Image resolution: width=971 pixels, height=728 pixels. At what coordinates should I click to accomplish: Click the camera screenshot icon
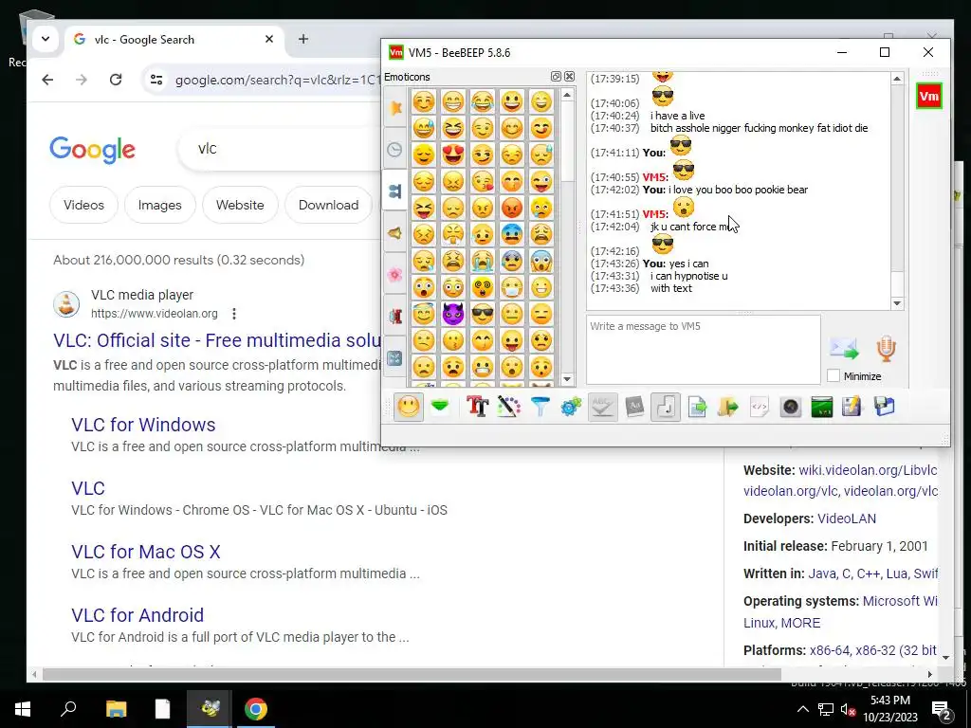coord(791,407)
